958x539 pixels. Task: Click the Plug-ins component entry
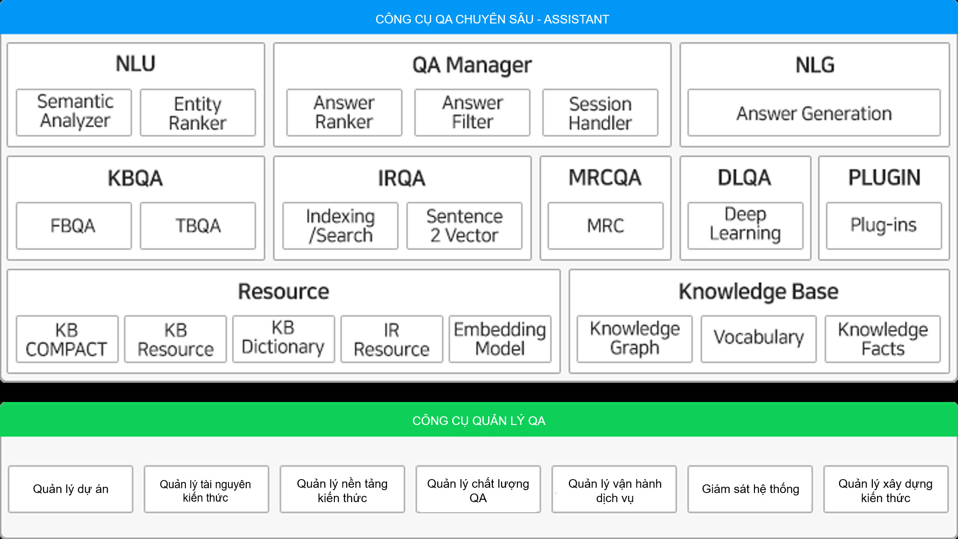(884, 223)
